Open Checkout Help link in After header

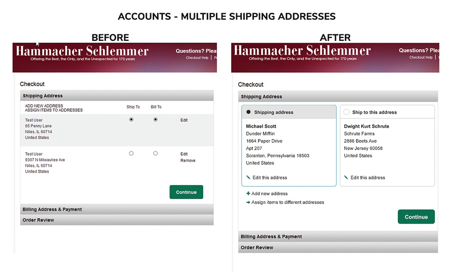421,57
